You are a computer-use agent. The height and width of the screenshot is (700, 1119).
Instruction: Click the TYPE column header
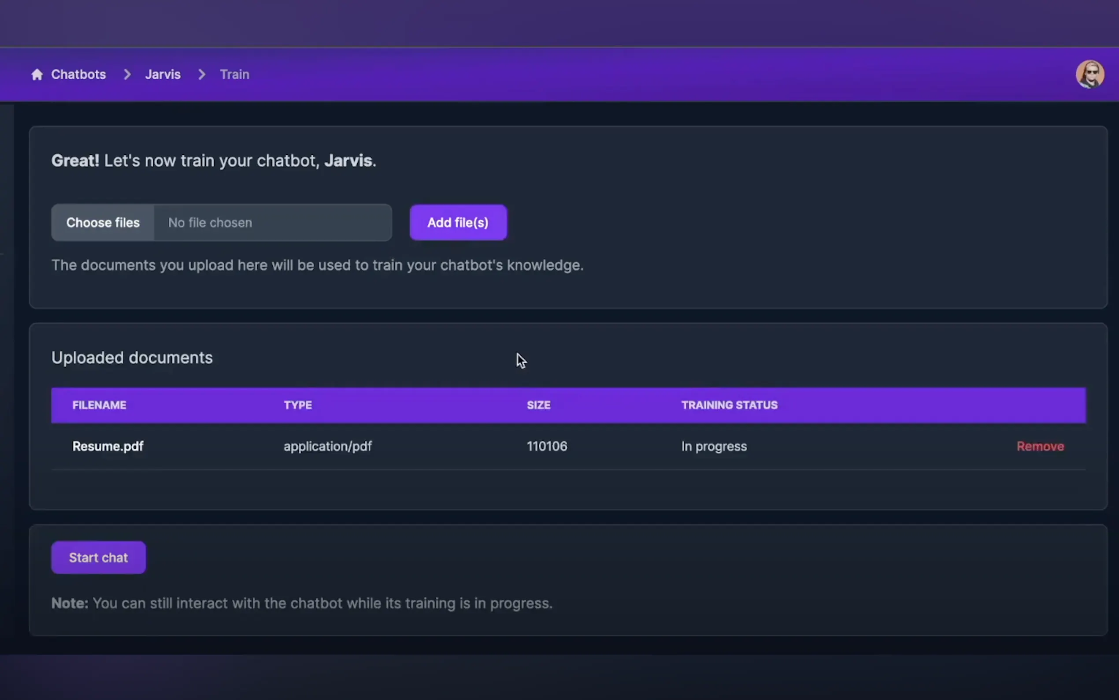297,405
